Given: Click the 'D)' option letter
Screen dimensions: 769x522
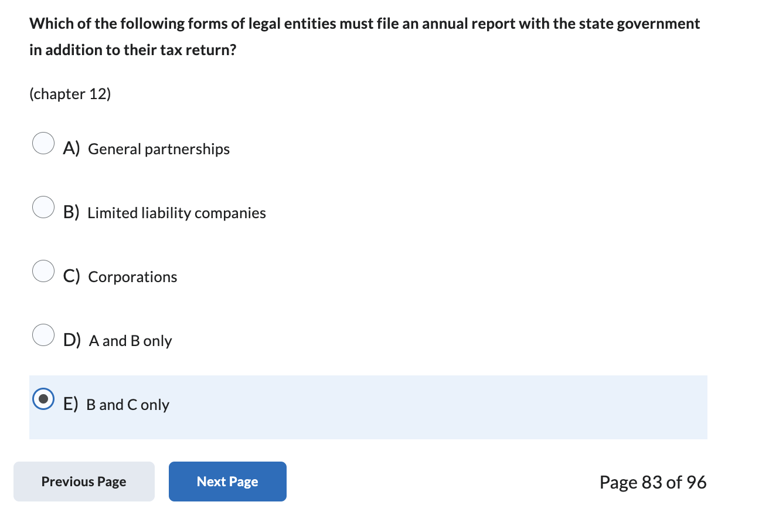Looking at the screenshot, I should 72,341.
